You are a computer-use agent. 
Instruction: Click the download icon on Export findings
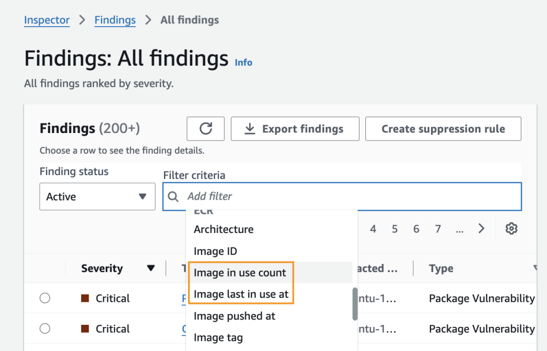click(249, 129)
